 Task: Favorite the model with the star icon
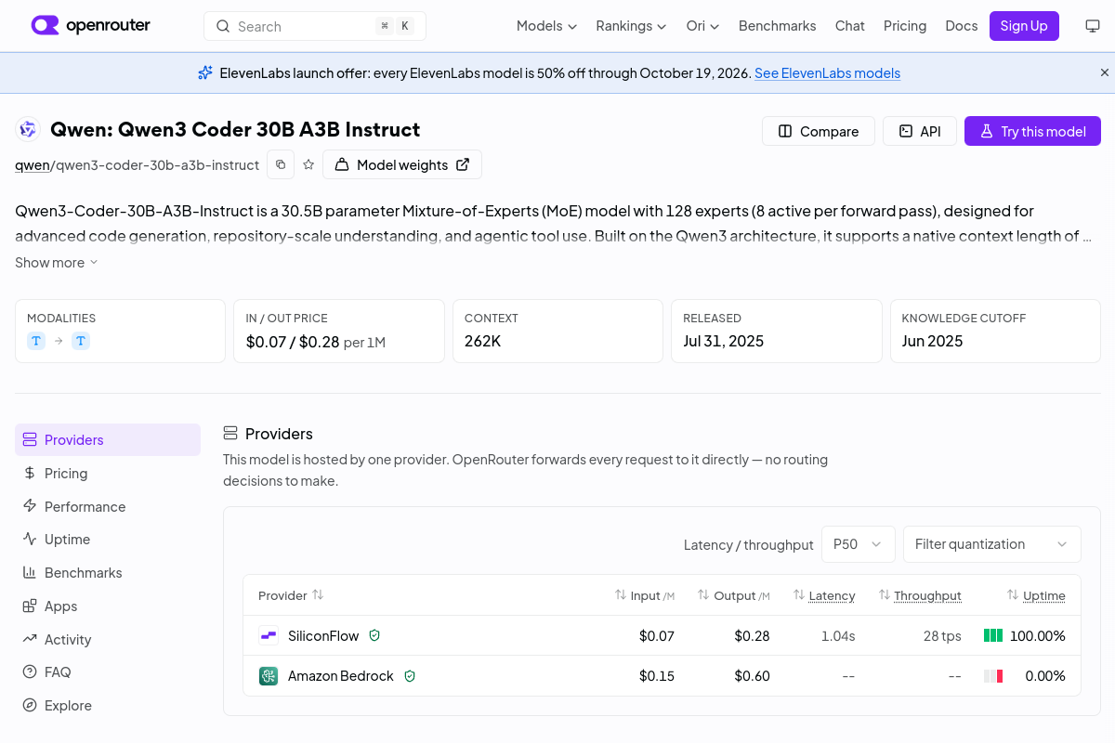(308, 164)
